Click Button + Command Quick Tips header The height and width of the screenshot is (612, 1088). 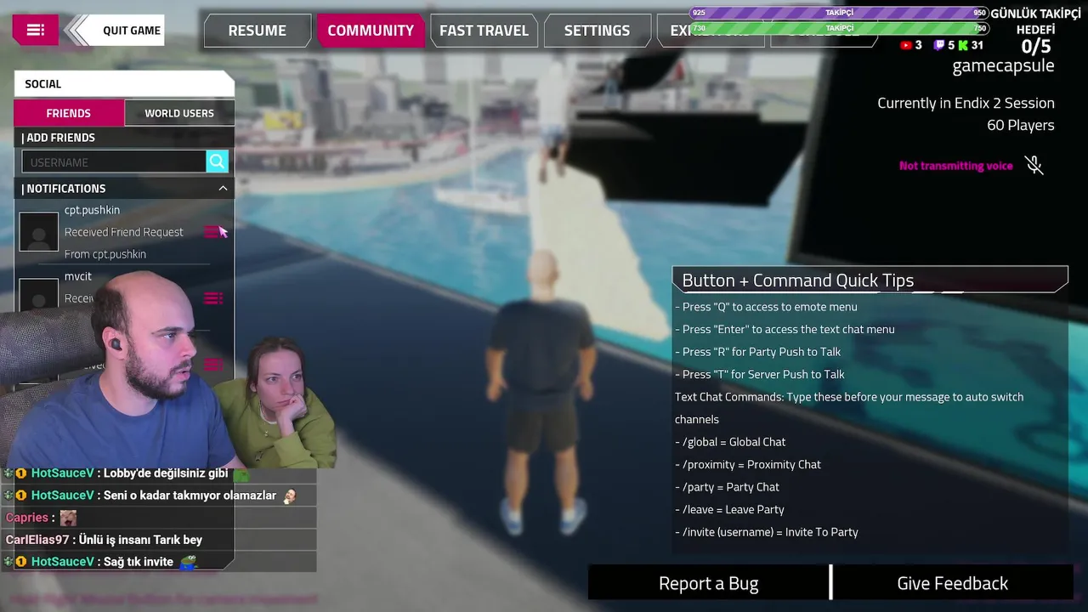[x=870, y=280]
